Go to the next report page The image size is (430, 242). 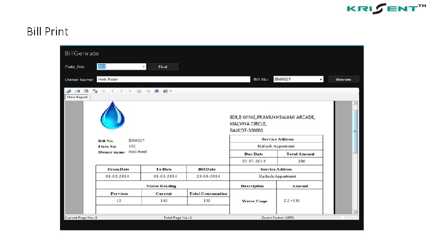click(121, 91)
